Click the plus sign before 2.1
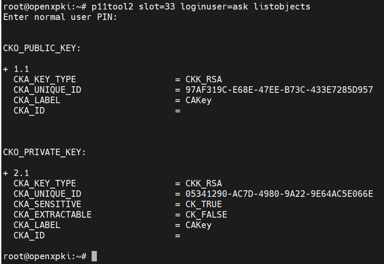Image resolution: width=384 pixels, height=264 pixels. (6, 173)
